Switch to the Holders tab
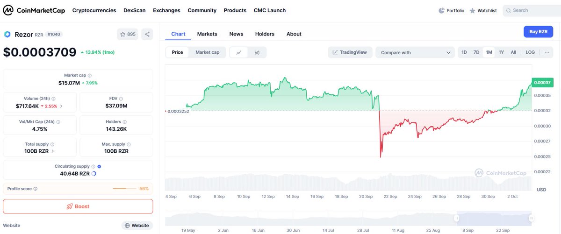Screen dimensions: 561x234 coord(265,34)
